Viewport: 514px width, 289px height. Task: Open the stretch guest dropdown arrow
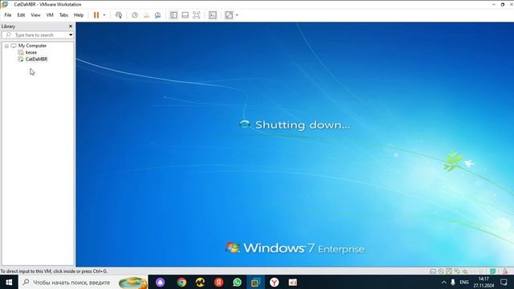[x=237, y=15]
